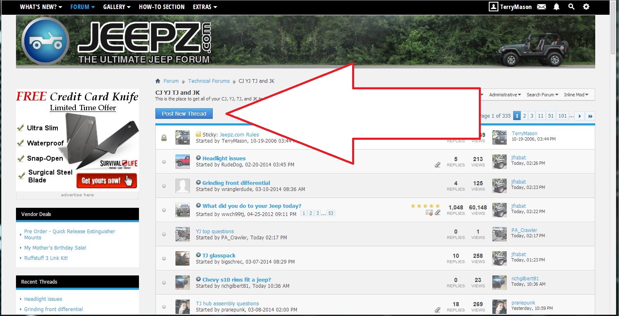Click the TerryMason username in the top bar
Screen dimensions: 619x316
tap(516, 7)
